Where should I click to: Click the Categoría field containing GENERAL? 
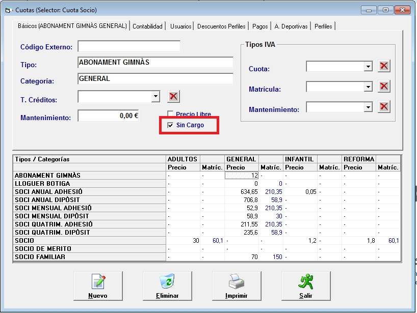tap(155, 79)
